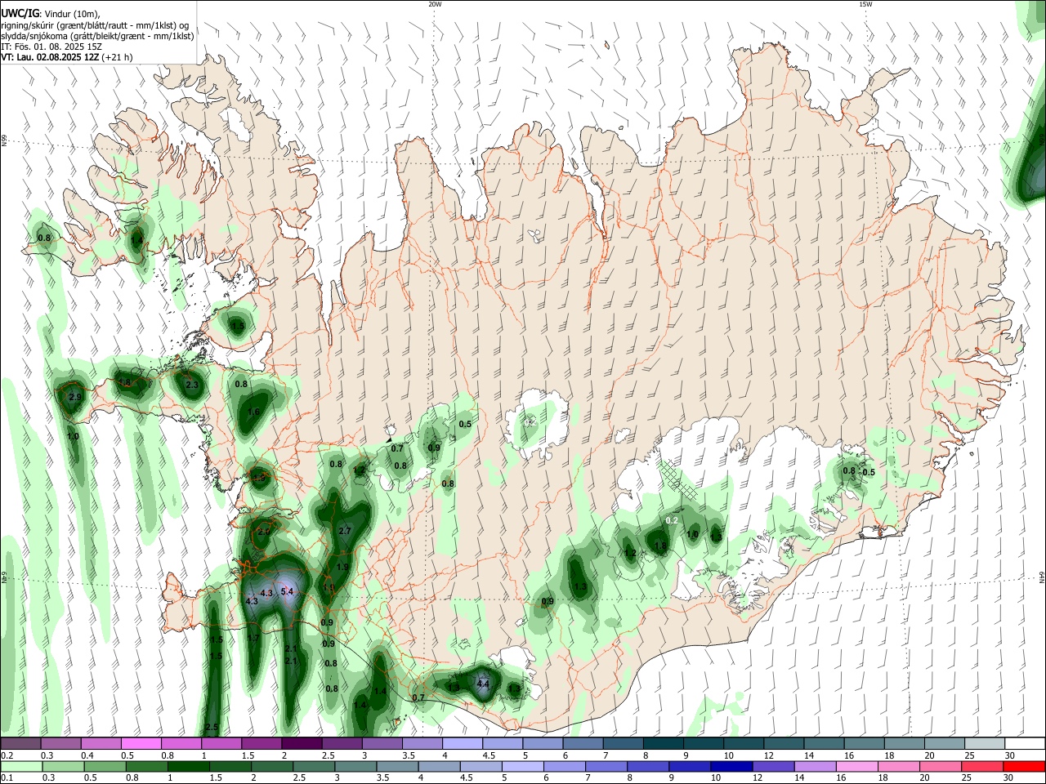Pick upper legend bright pink swatch 0.5–0.8
Image resolution: width=1046 pixels, height=784 pixels.
point(141,743)
